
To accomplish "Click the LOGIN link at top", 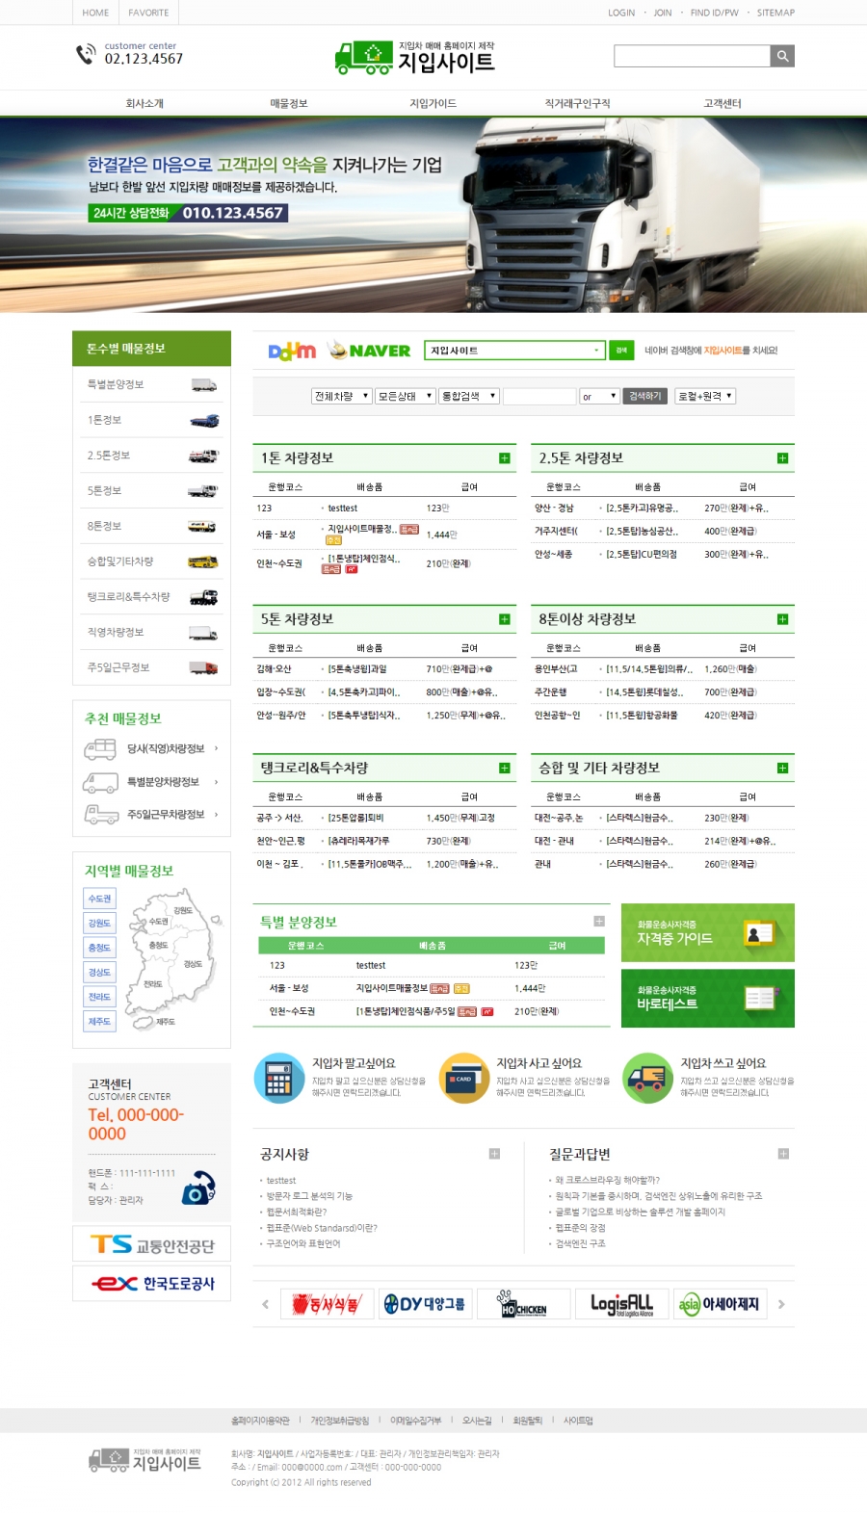I will pyautogui.click(x=621, y=13).
